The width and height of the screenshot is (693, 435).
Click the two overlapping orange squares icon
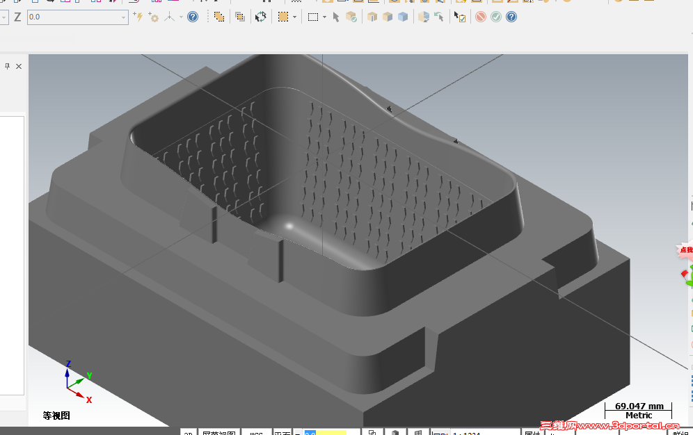pyautogui.click(x=219, y=17)
